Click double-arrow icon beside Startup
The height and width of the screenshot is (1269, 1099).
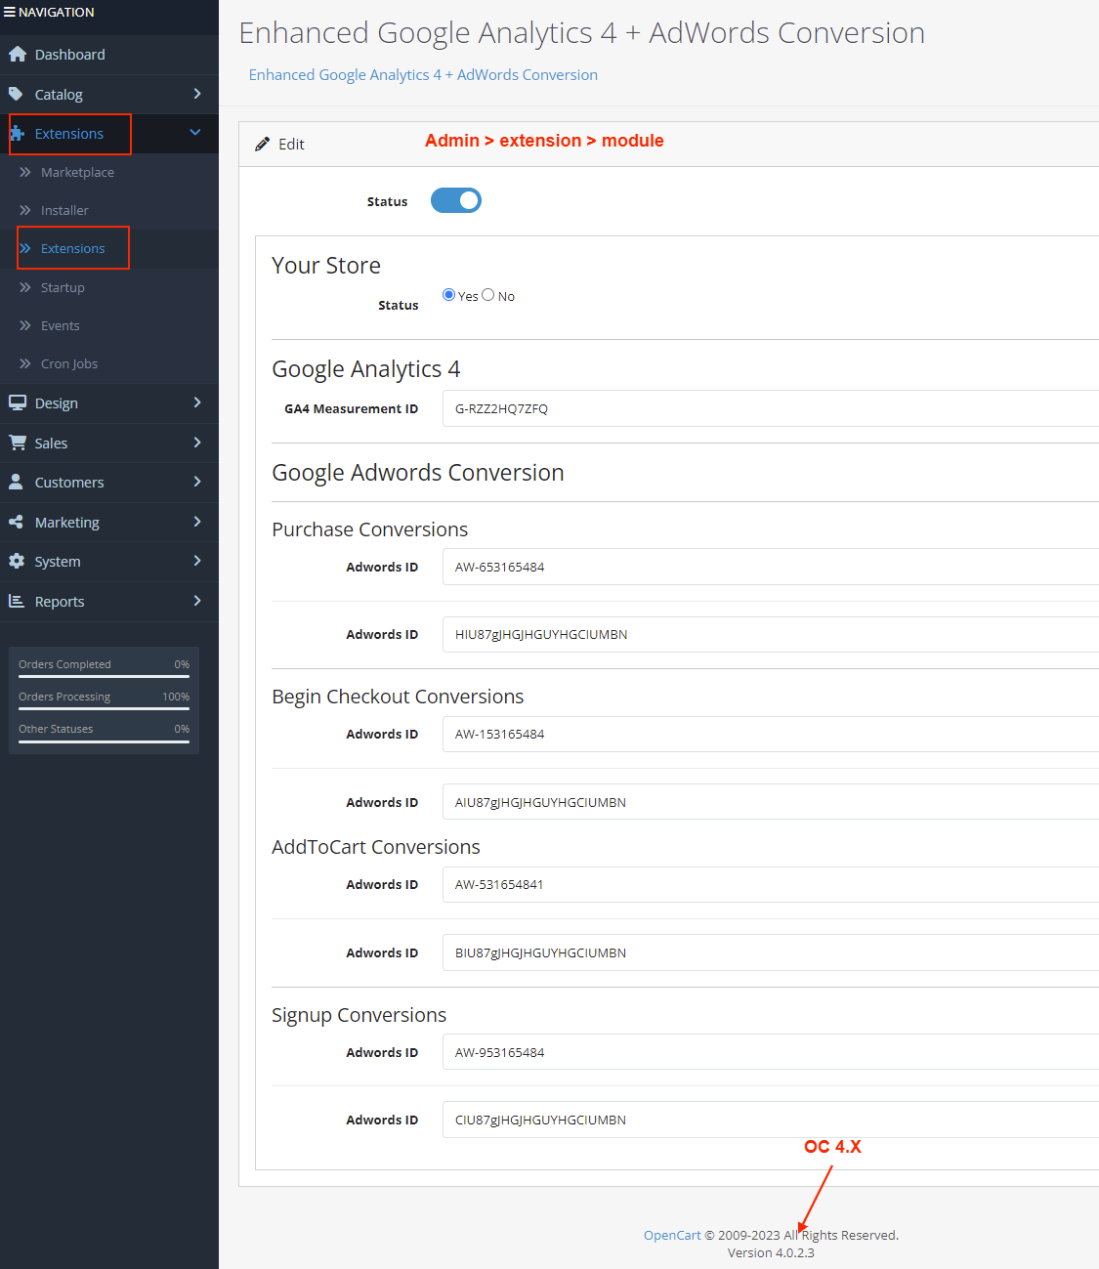point(25,287)
